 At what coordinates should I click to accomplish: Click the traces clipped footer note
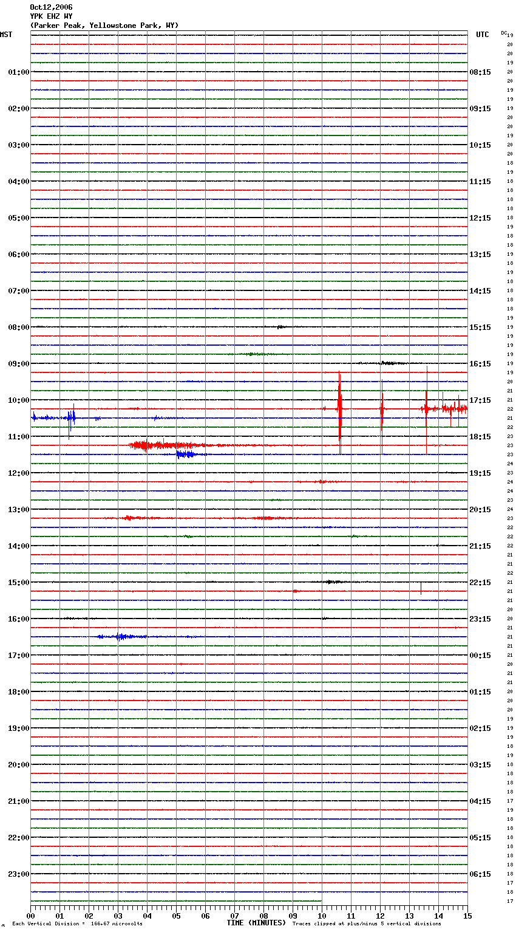(x=367, y=923)
